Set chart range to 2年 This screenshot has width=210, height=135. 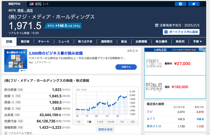coord(133,122)
